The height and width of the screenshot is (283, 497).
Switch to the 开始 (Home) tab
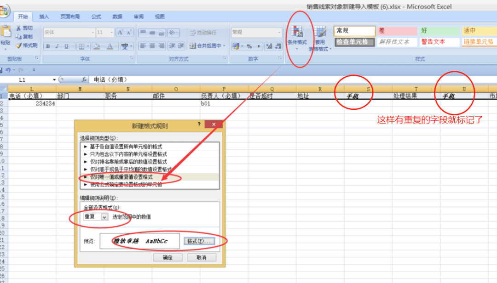tap(23, 17)
